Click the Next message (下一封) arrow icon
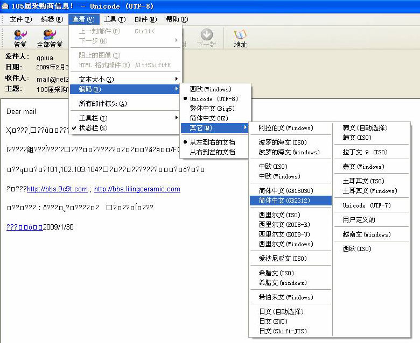This screenshot has width=420, height=343. coord(206,35)
